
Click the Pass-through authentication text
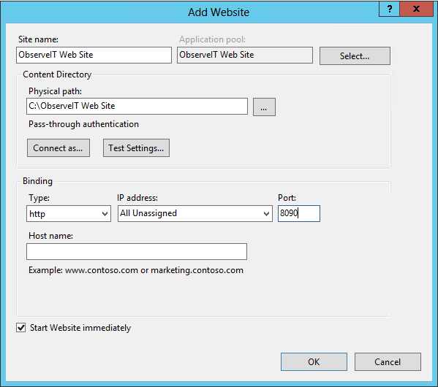pyautogui.click(x=83, y=124)
